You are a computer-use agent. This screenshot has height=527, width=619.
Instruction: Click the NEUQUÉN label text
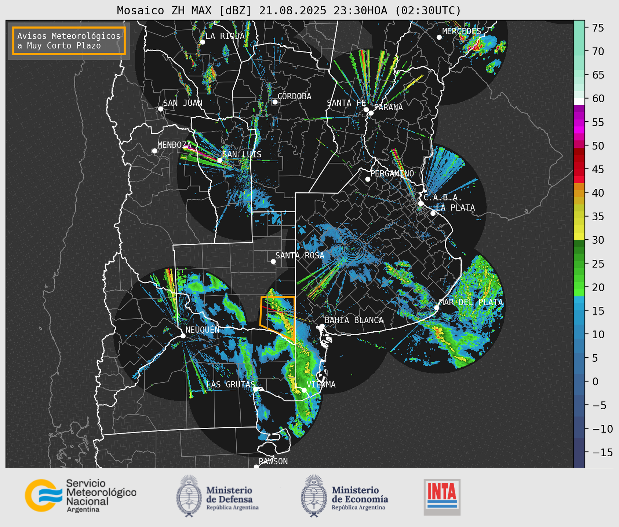(202, 329)
